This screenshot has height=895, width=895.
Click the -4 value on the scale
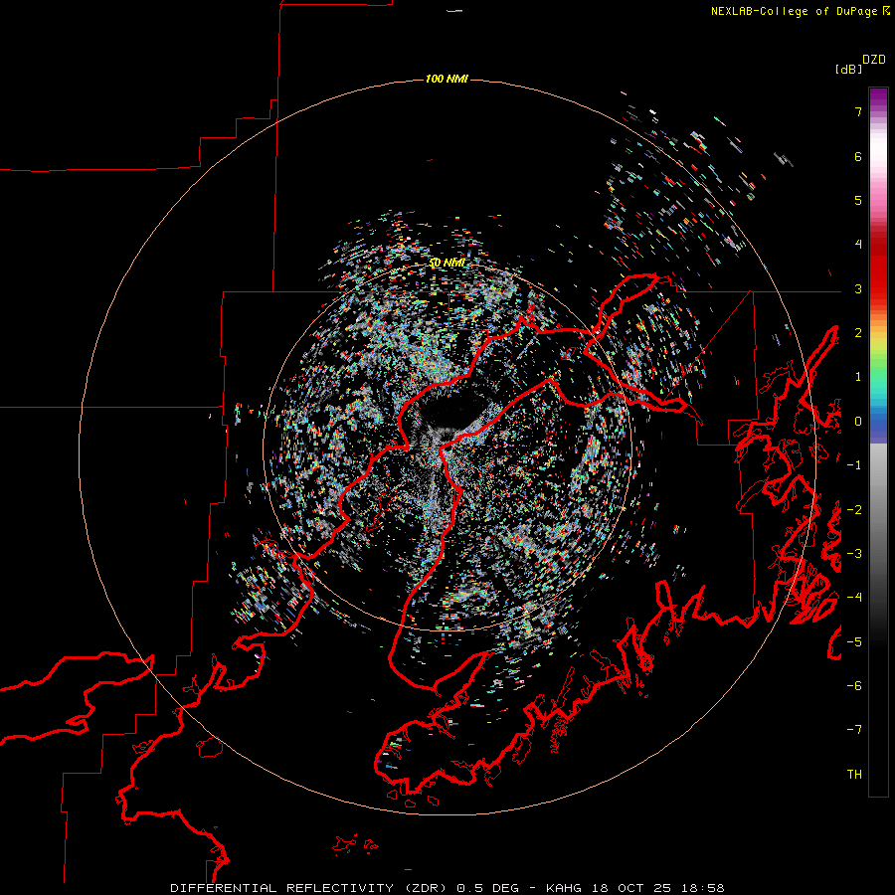click(x=854, y=598)
